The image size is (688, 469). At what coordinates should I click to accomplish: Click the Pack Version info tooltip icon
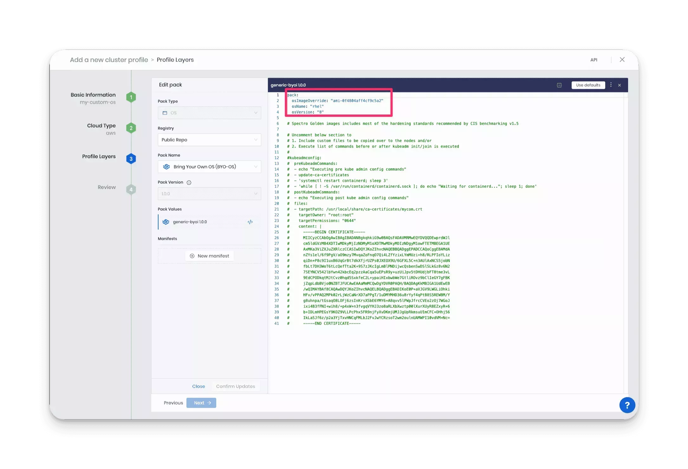[x=189, y=182]
